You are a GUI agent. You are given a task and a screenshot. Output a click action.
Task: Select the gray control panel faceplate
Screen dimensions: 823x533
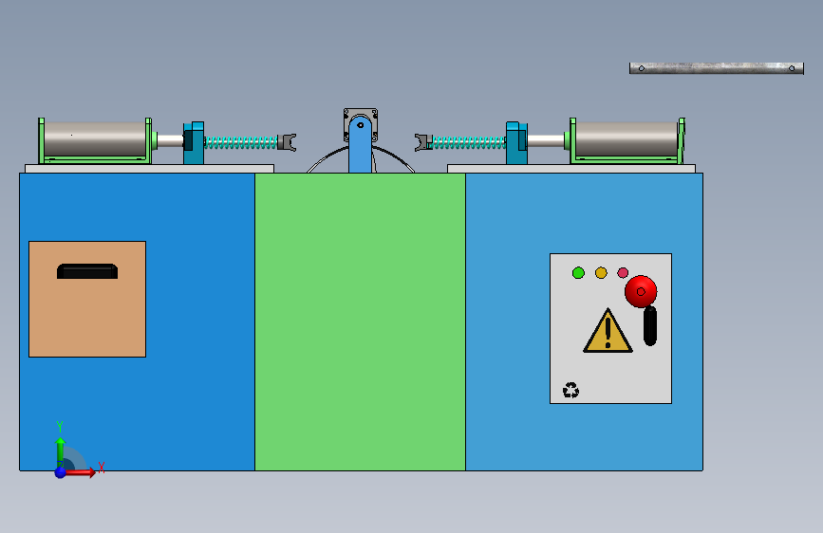pyautogui.click(x=611, y=328)
